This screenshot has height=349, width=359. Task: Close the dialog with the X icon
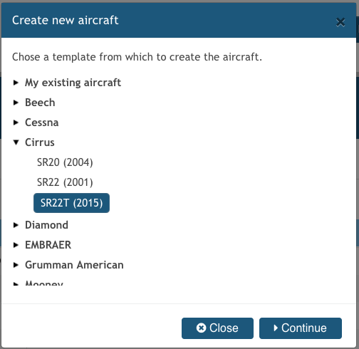tap(340, 22)
